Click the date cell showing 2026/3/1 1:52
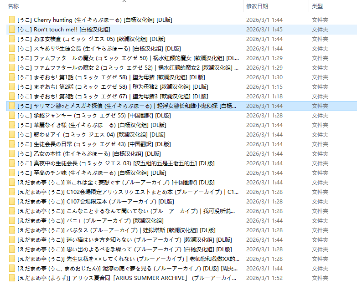 264,278
